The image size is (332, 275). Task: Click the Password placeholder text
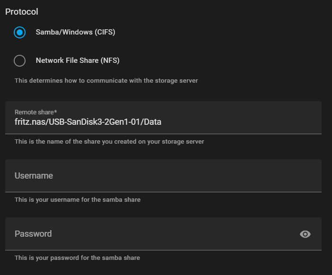(x=33, y=234)
